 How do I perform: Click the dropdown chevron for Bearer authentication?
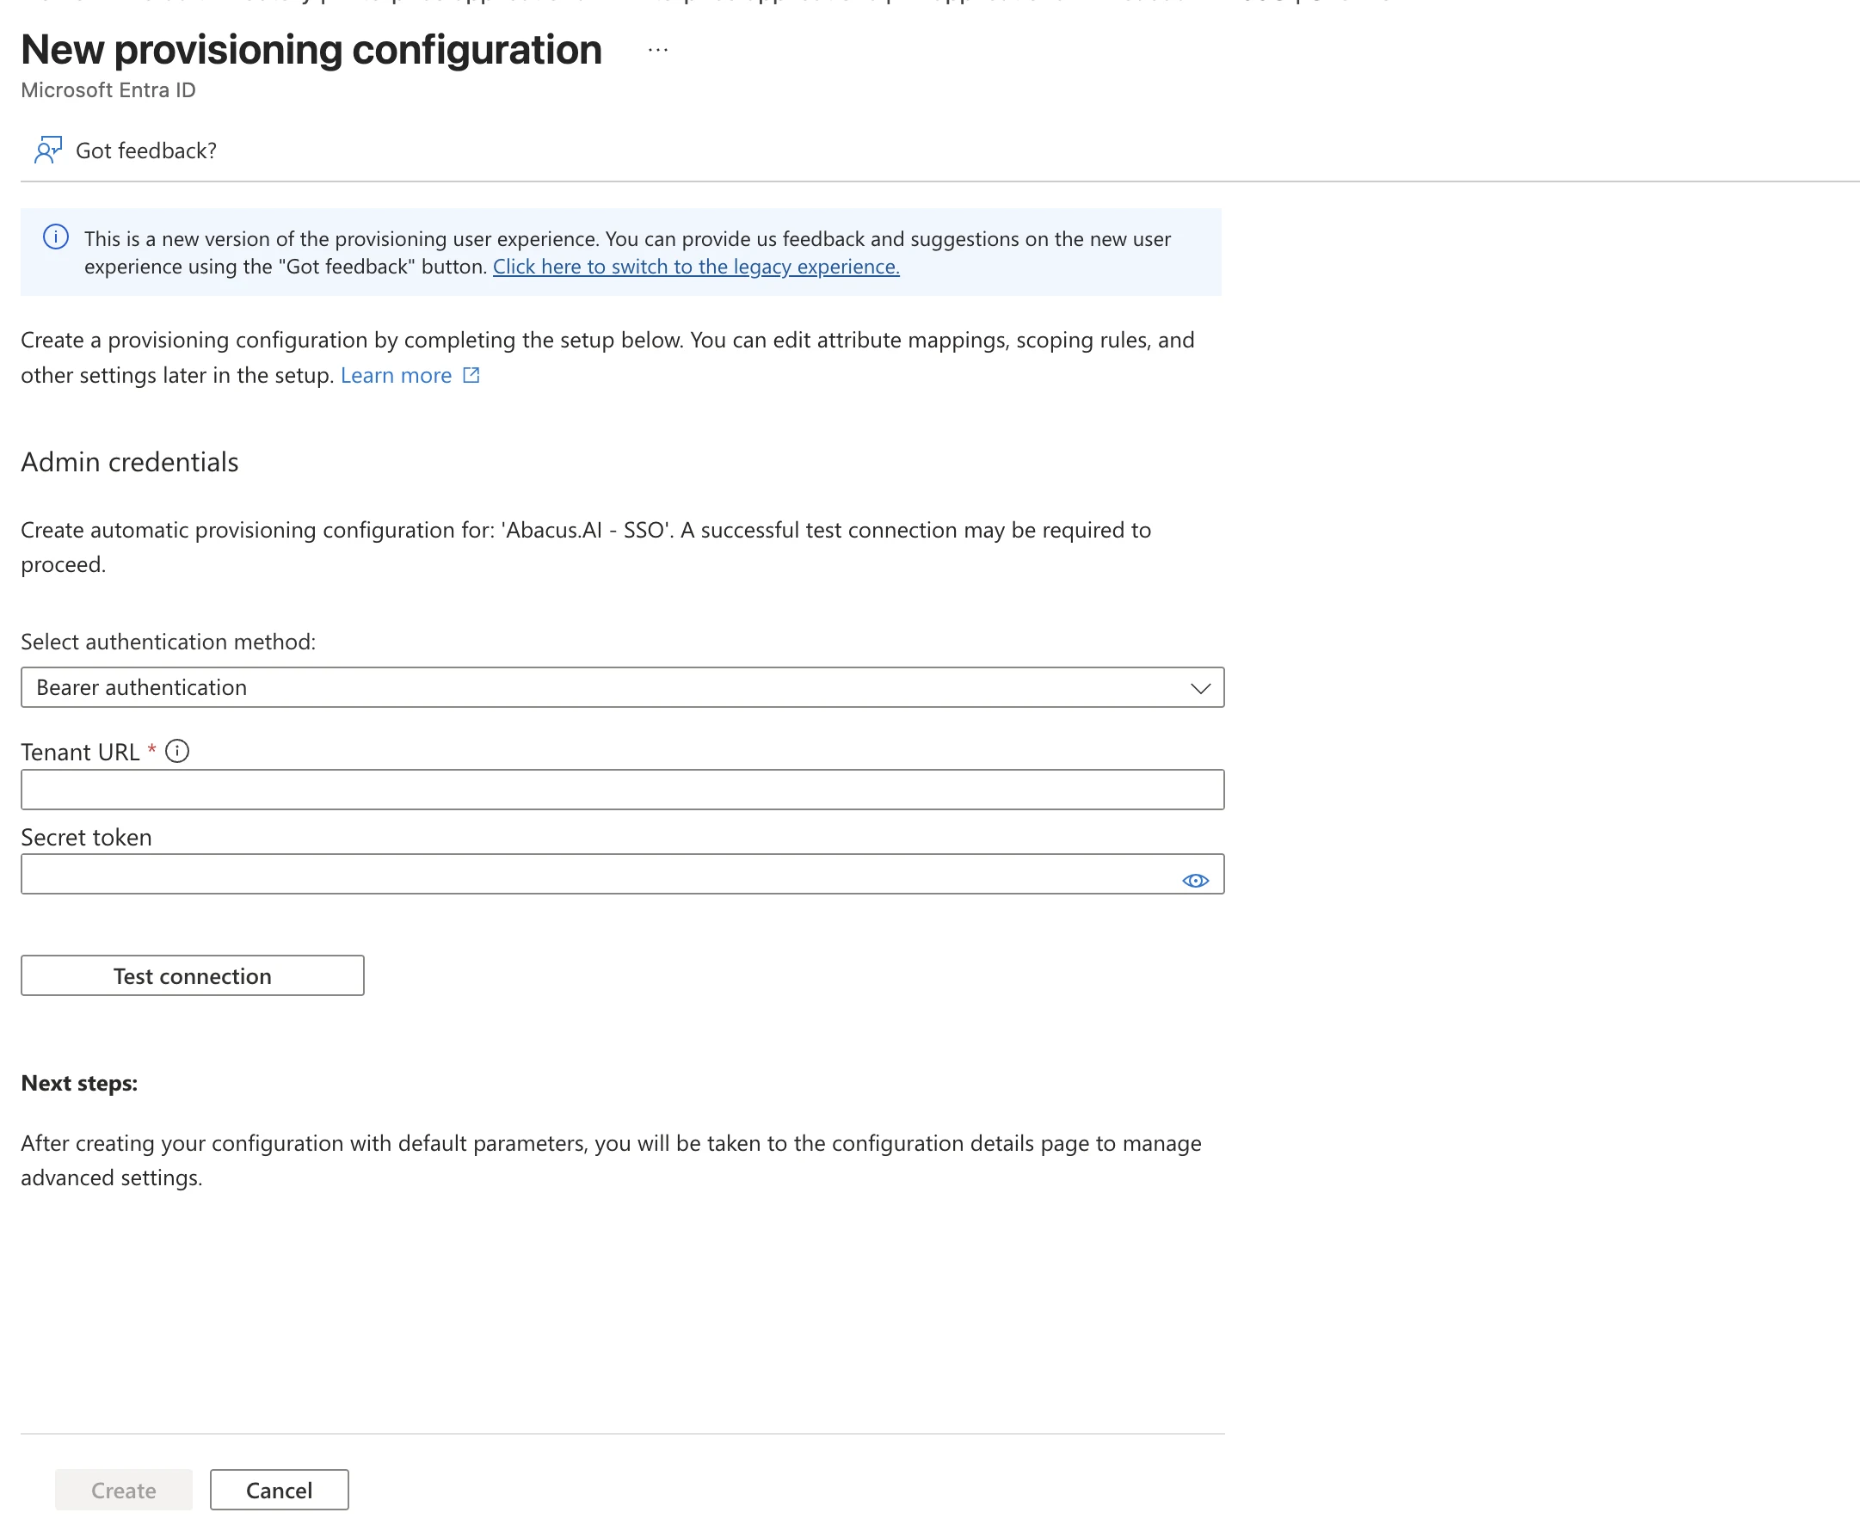click(x=1200, y=688)
